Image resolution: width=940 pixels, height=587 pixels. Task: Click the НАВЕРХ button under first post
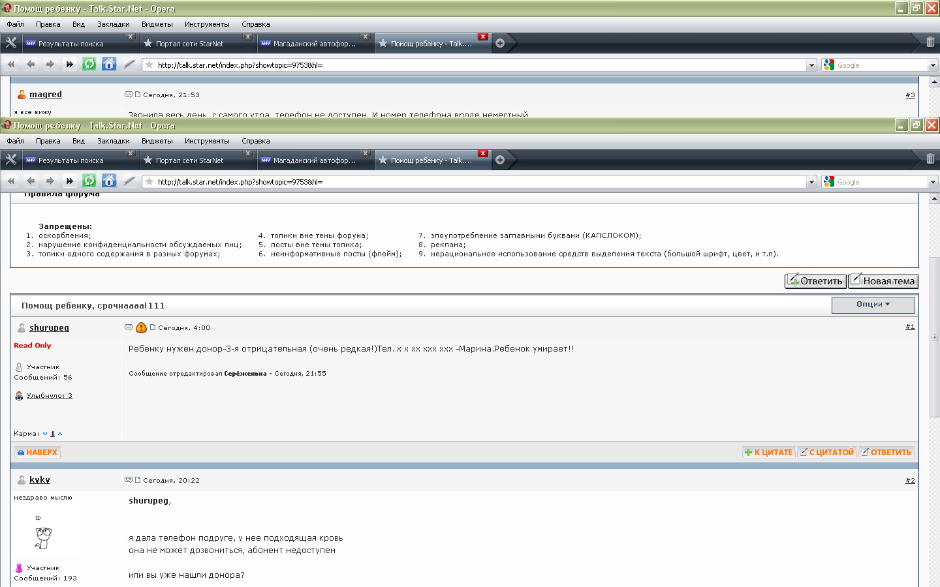pos(37,453)
